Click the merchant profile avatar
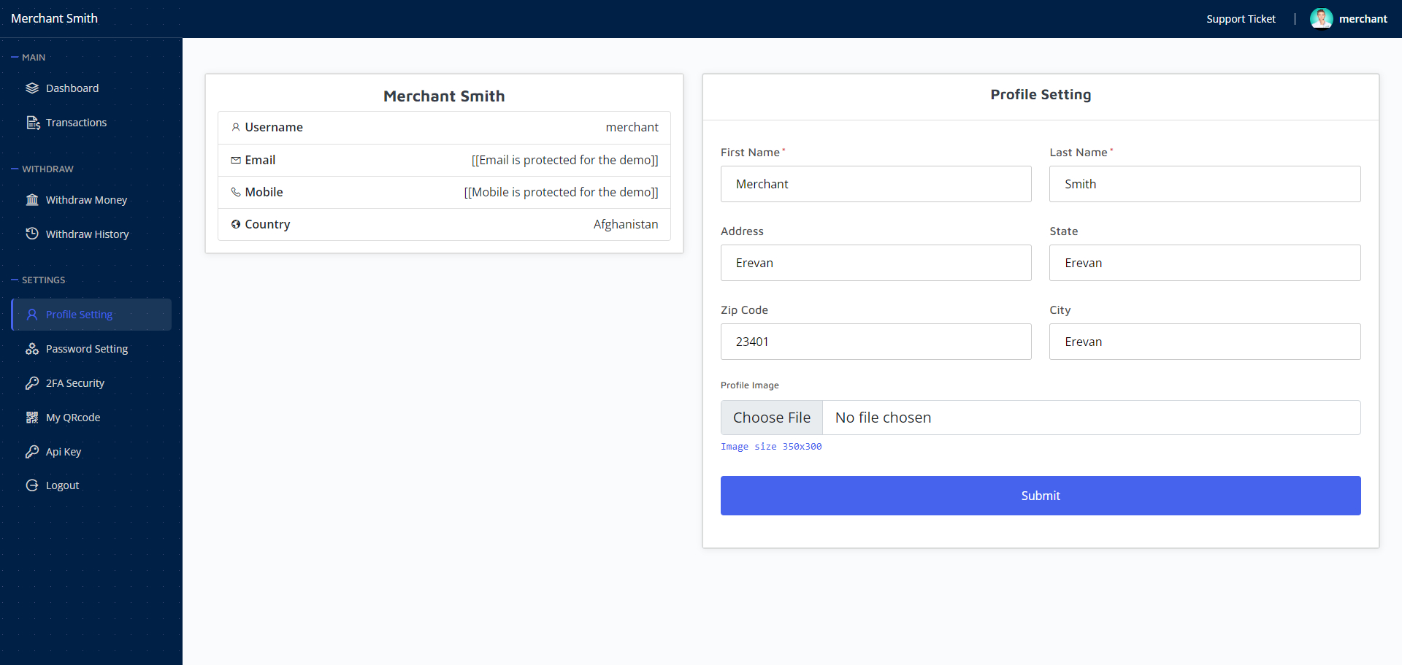Viewport: 1402px width, 665px height. coord(1321,19)
